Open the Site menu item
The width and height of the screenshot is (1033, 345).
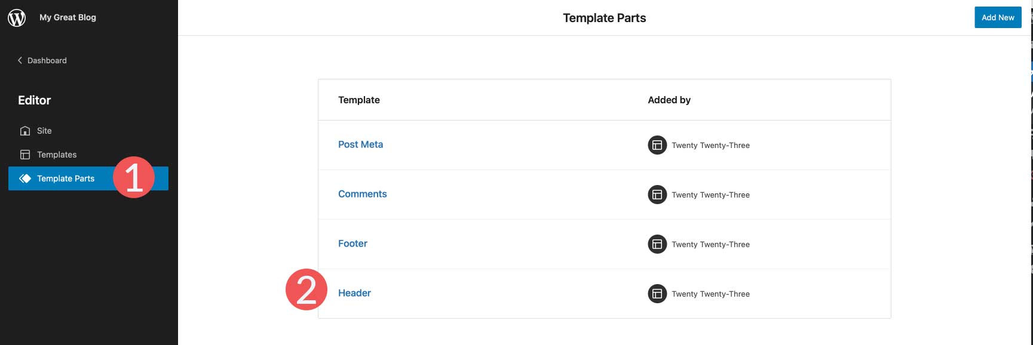[x=44, y=131]
